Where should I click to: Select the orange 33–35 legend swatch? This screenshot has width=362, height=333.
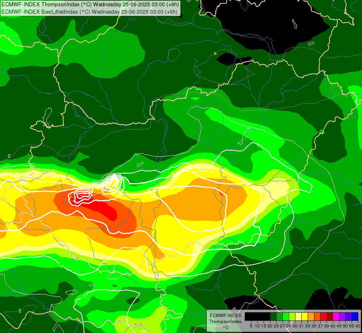[311, 316]
